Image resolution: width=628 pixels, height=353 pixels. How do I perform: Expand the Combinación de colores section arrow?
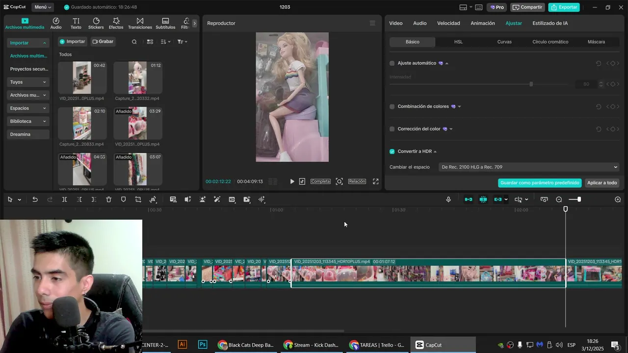pos(459,106)
